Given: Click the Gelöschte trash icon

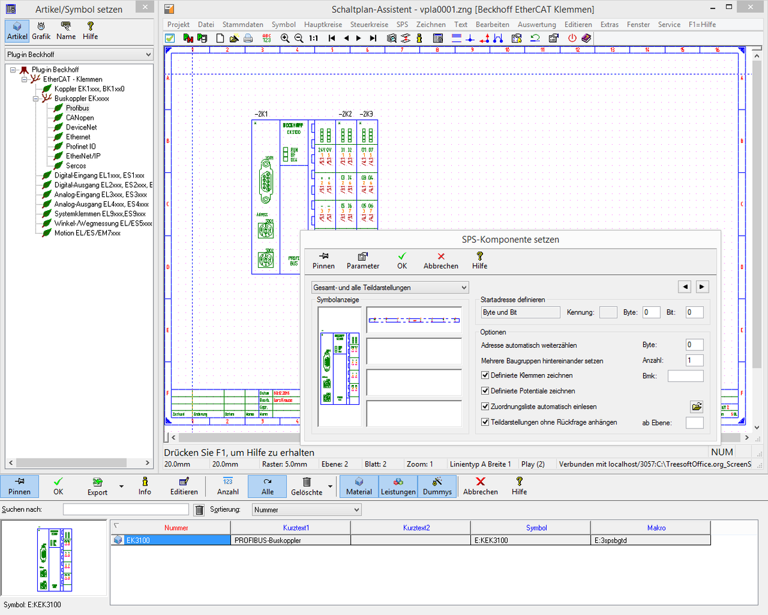Looking at the screenshot, I should (x=307, y=486).
